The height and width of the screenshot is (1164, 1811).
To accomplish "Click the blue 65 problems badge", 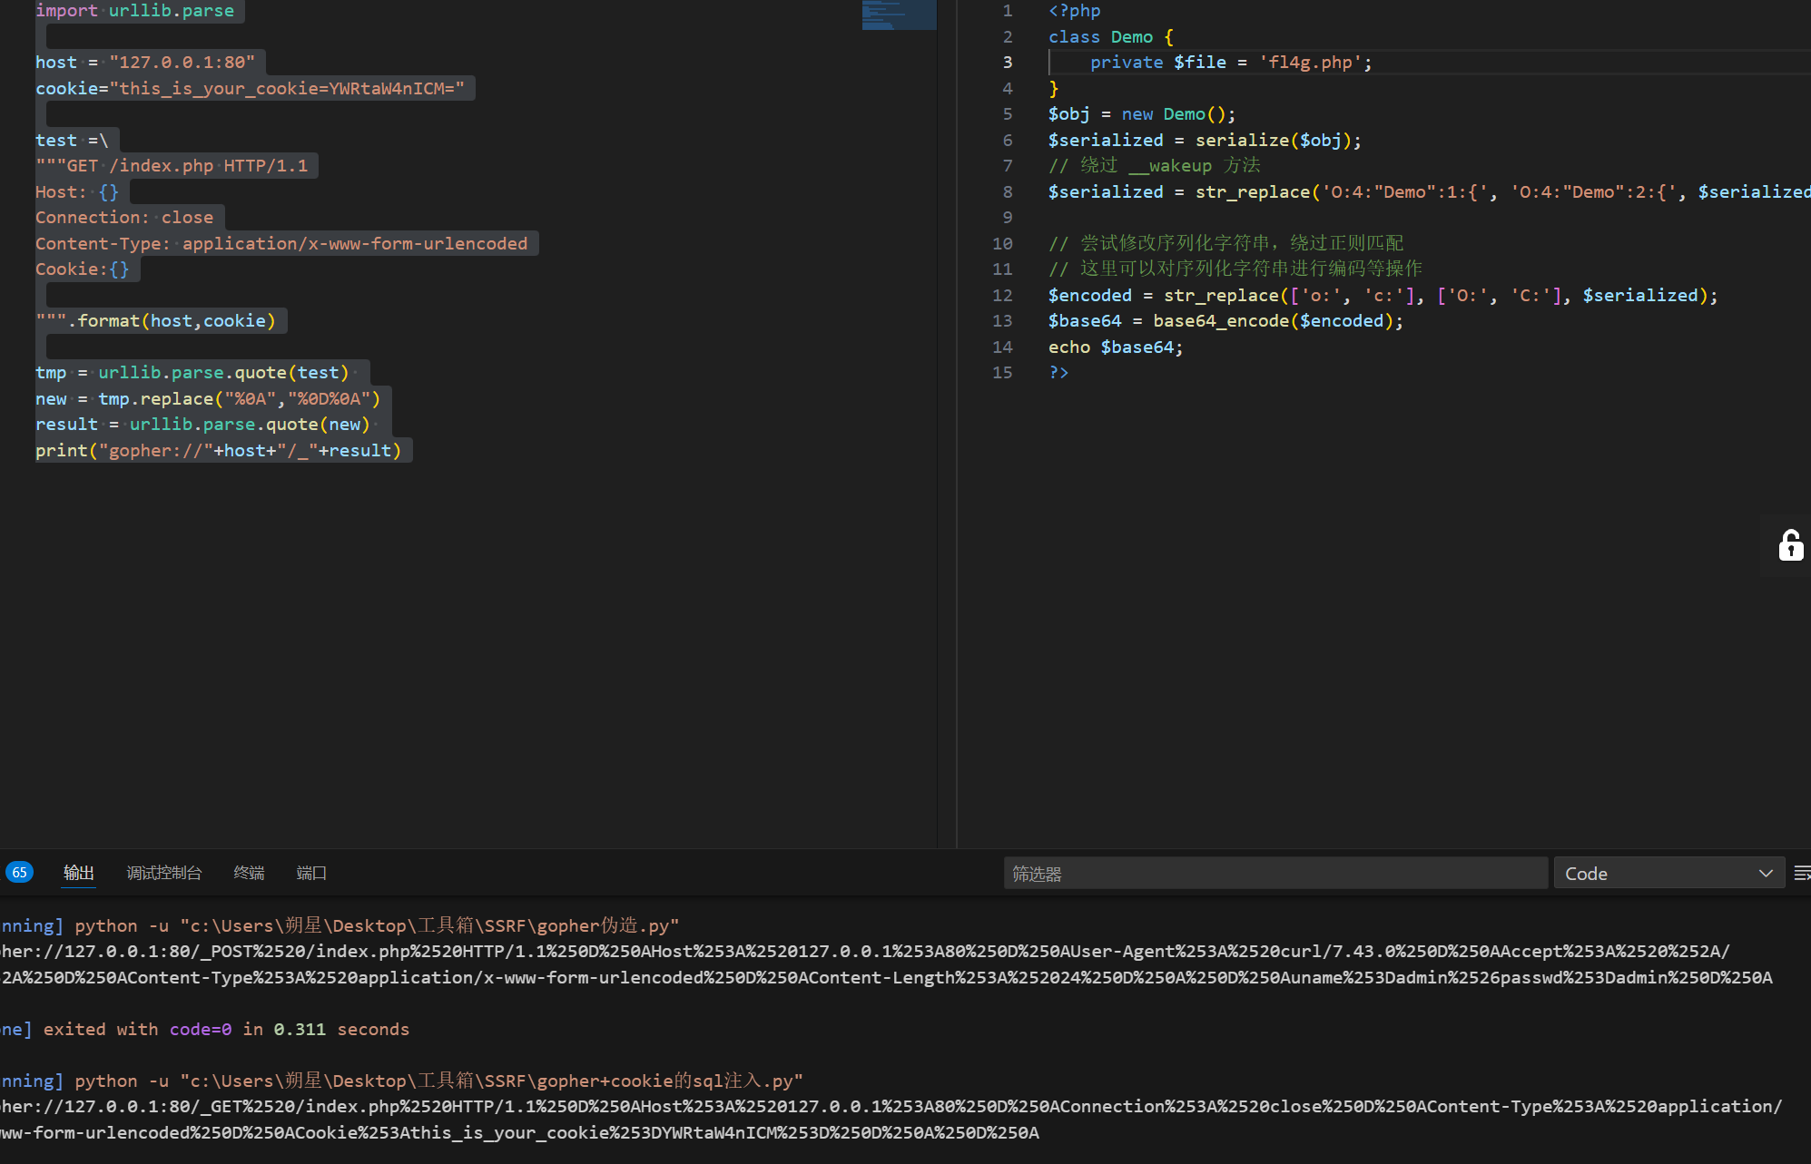I will coord(19,872).
